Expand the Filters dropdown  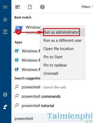87,7
